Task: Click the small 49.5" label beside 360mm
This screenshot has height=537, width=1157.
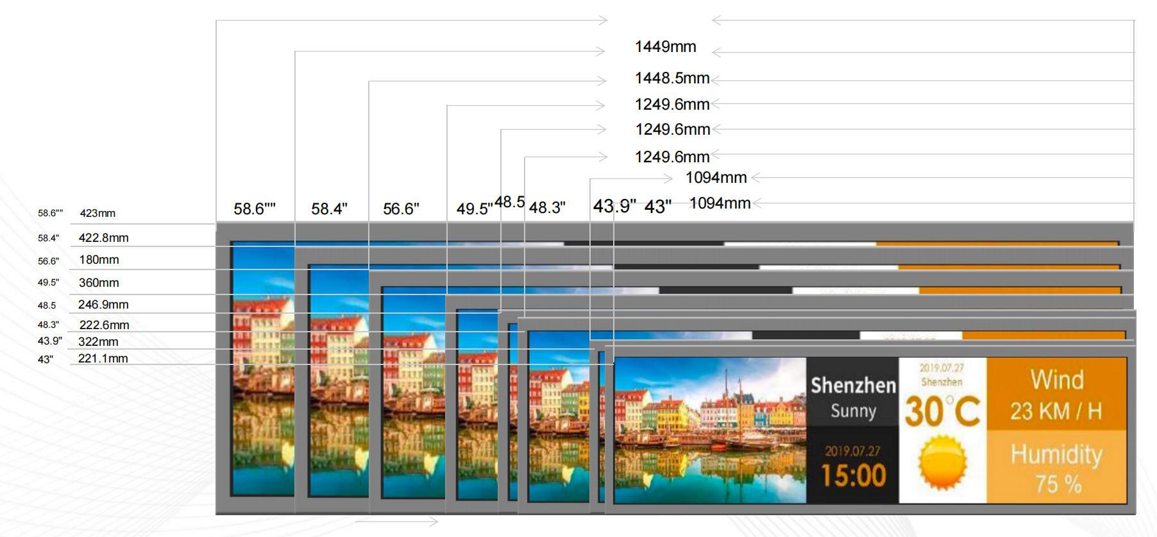Action: coord(48,282)
